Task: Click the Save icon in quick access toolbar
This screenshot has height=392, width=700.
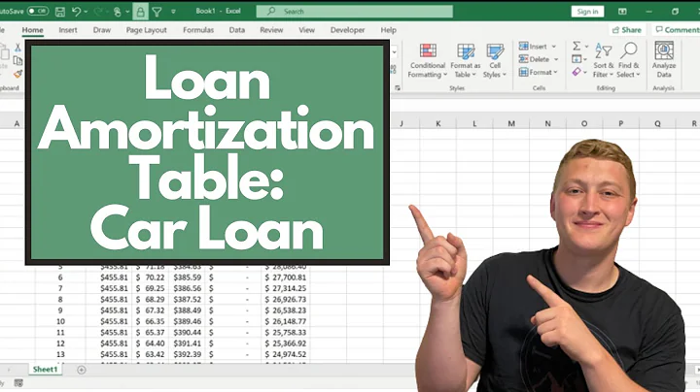Action: pyautogui.click(x=60, y=12)
